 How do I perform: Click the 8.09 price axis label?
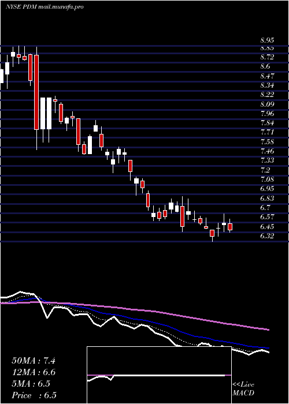(267, 104)
